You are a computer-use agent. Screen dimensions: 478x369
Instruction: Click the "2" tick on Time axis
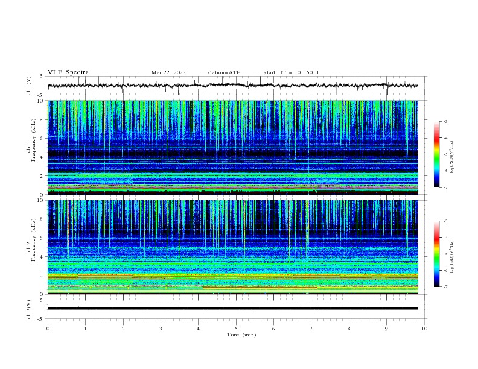(123, 329)
